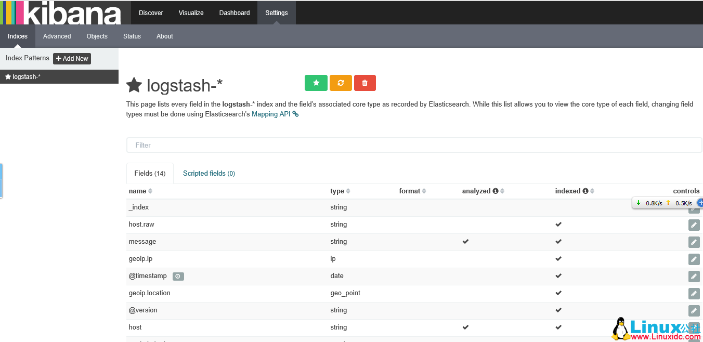Edit the @version field
The height and width of the screenshot is (342, 703).
[x=694, y=310]
